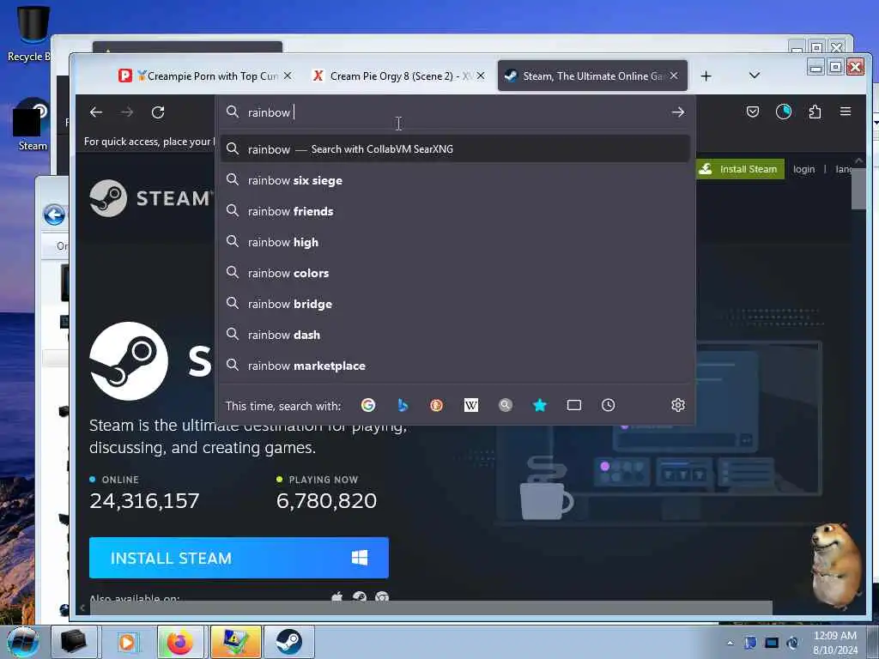Open the new tab plus button
879x659 pixels.
click(706, 76)
